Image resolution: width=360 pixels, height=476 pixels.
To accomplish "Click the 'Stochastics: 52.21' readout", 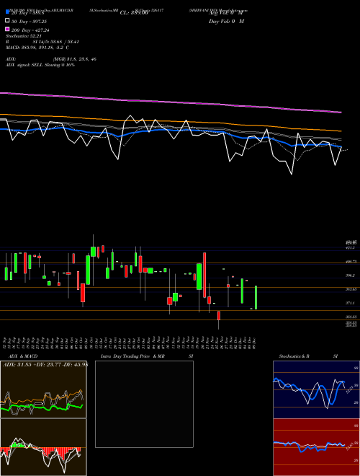I will [23, 36].
